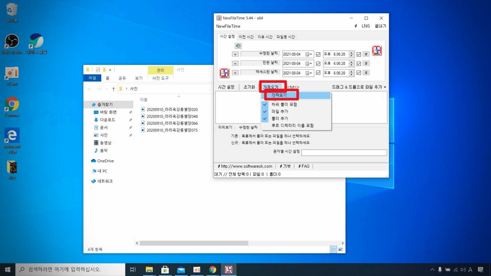Image resolution: width=491 pixels, height=276 pixels.
Task: Click the NewFileTime drag icon left of 액세스한 날짜 row
Action: (224, 73)
